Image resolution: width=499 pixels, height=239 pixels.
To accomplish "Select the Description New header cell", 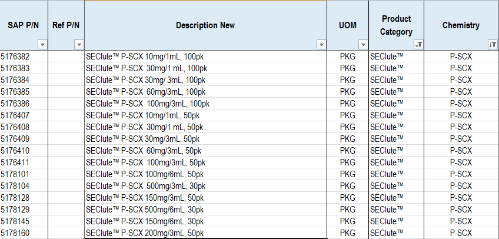I will click(x=205, y=25).
